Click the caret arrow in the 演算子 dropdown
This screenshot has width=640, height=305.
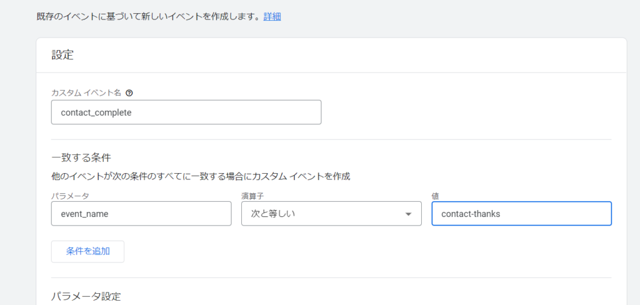click(x=408, y=214)
